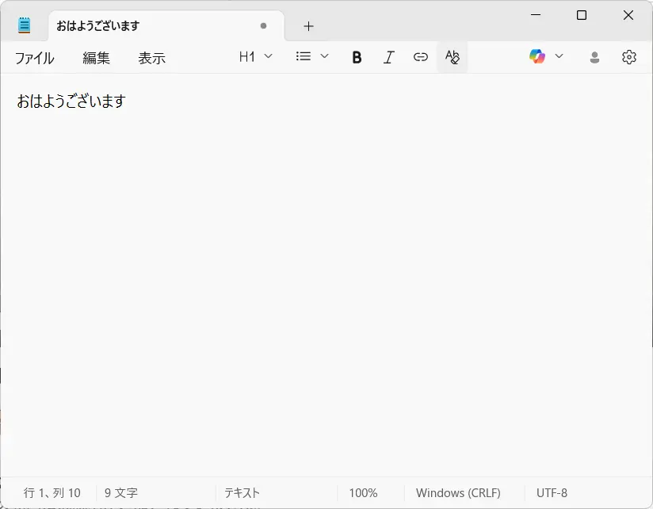This screenshot has width=653, height=509.
Task: Add a new tab with plus button
Action: pyautogui.click(x=308, y=26)
